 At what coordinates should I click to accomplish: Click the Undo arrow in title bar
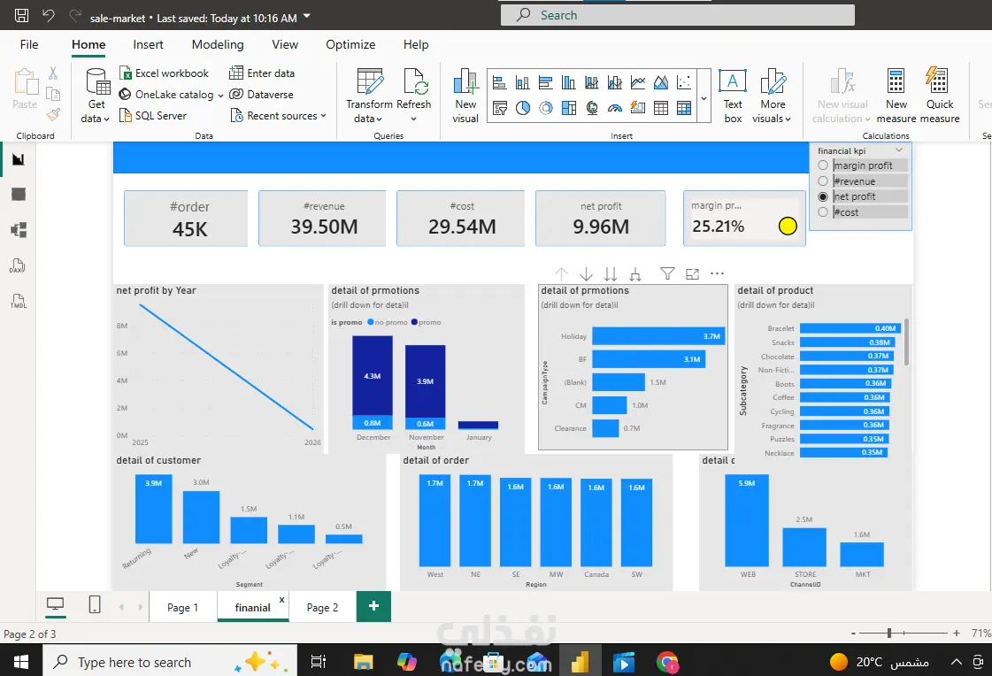(48, 16)
